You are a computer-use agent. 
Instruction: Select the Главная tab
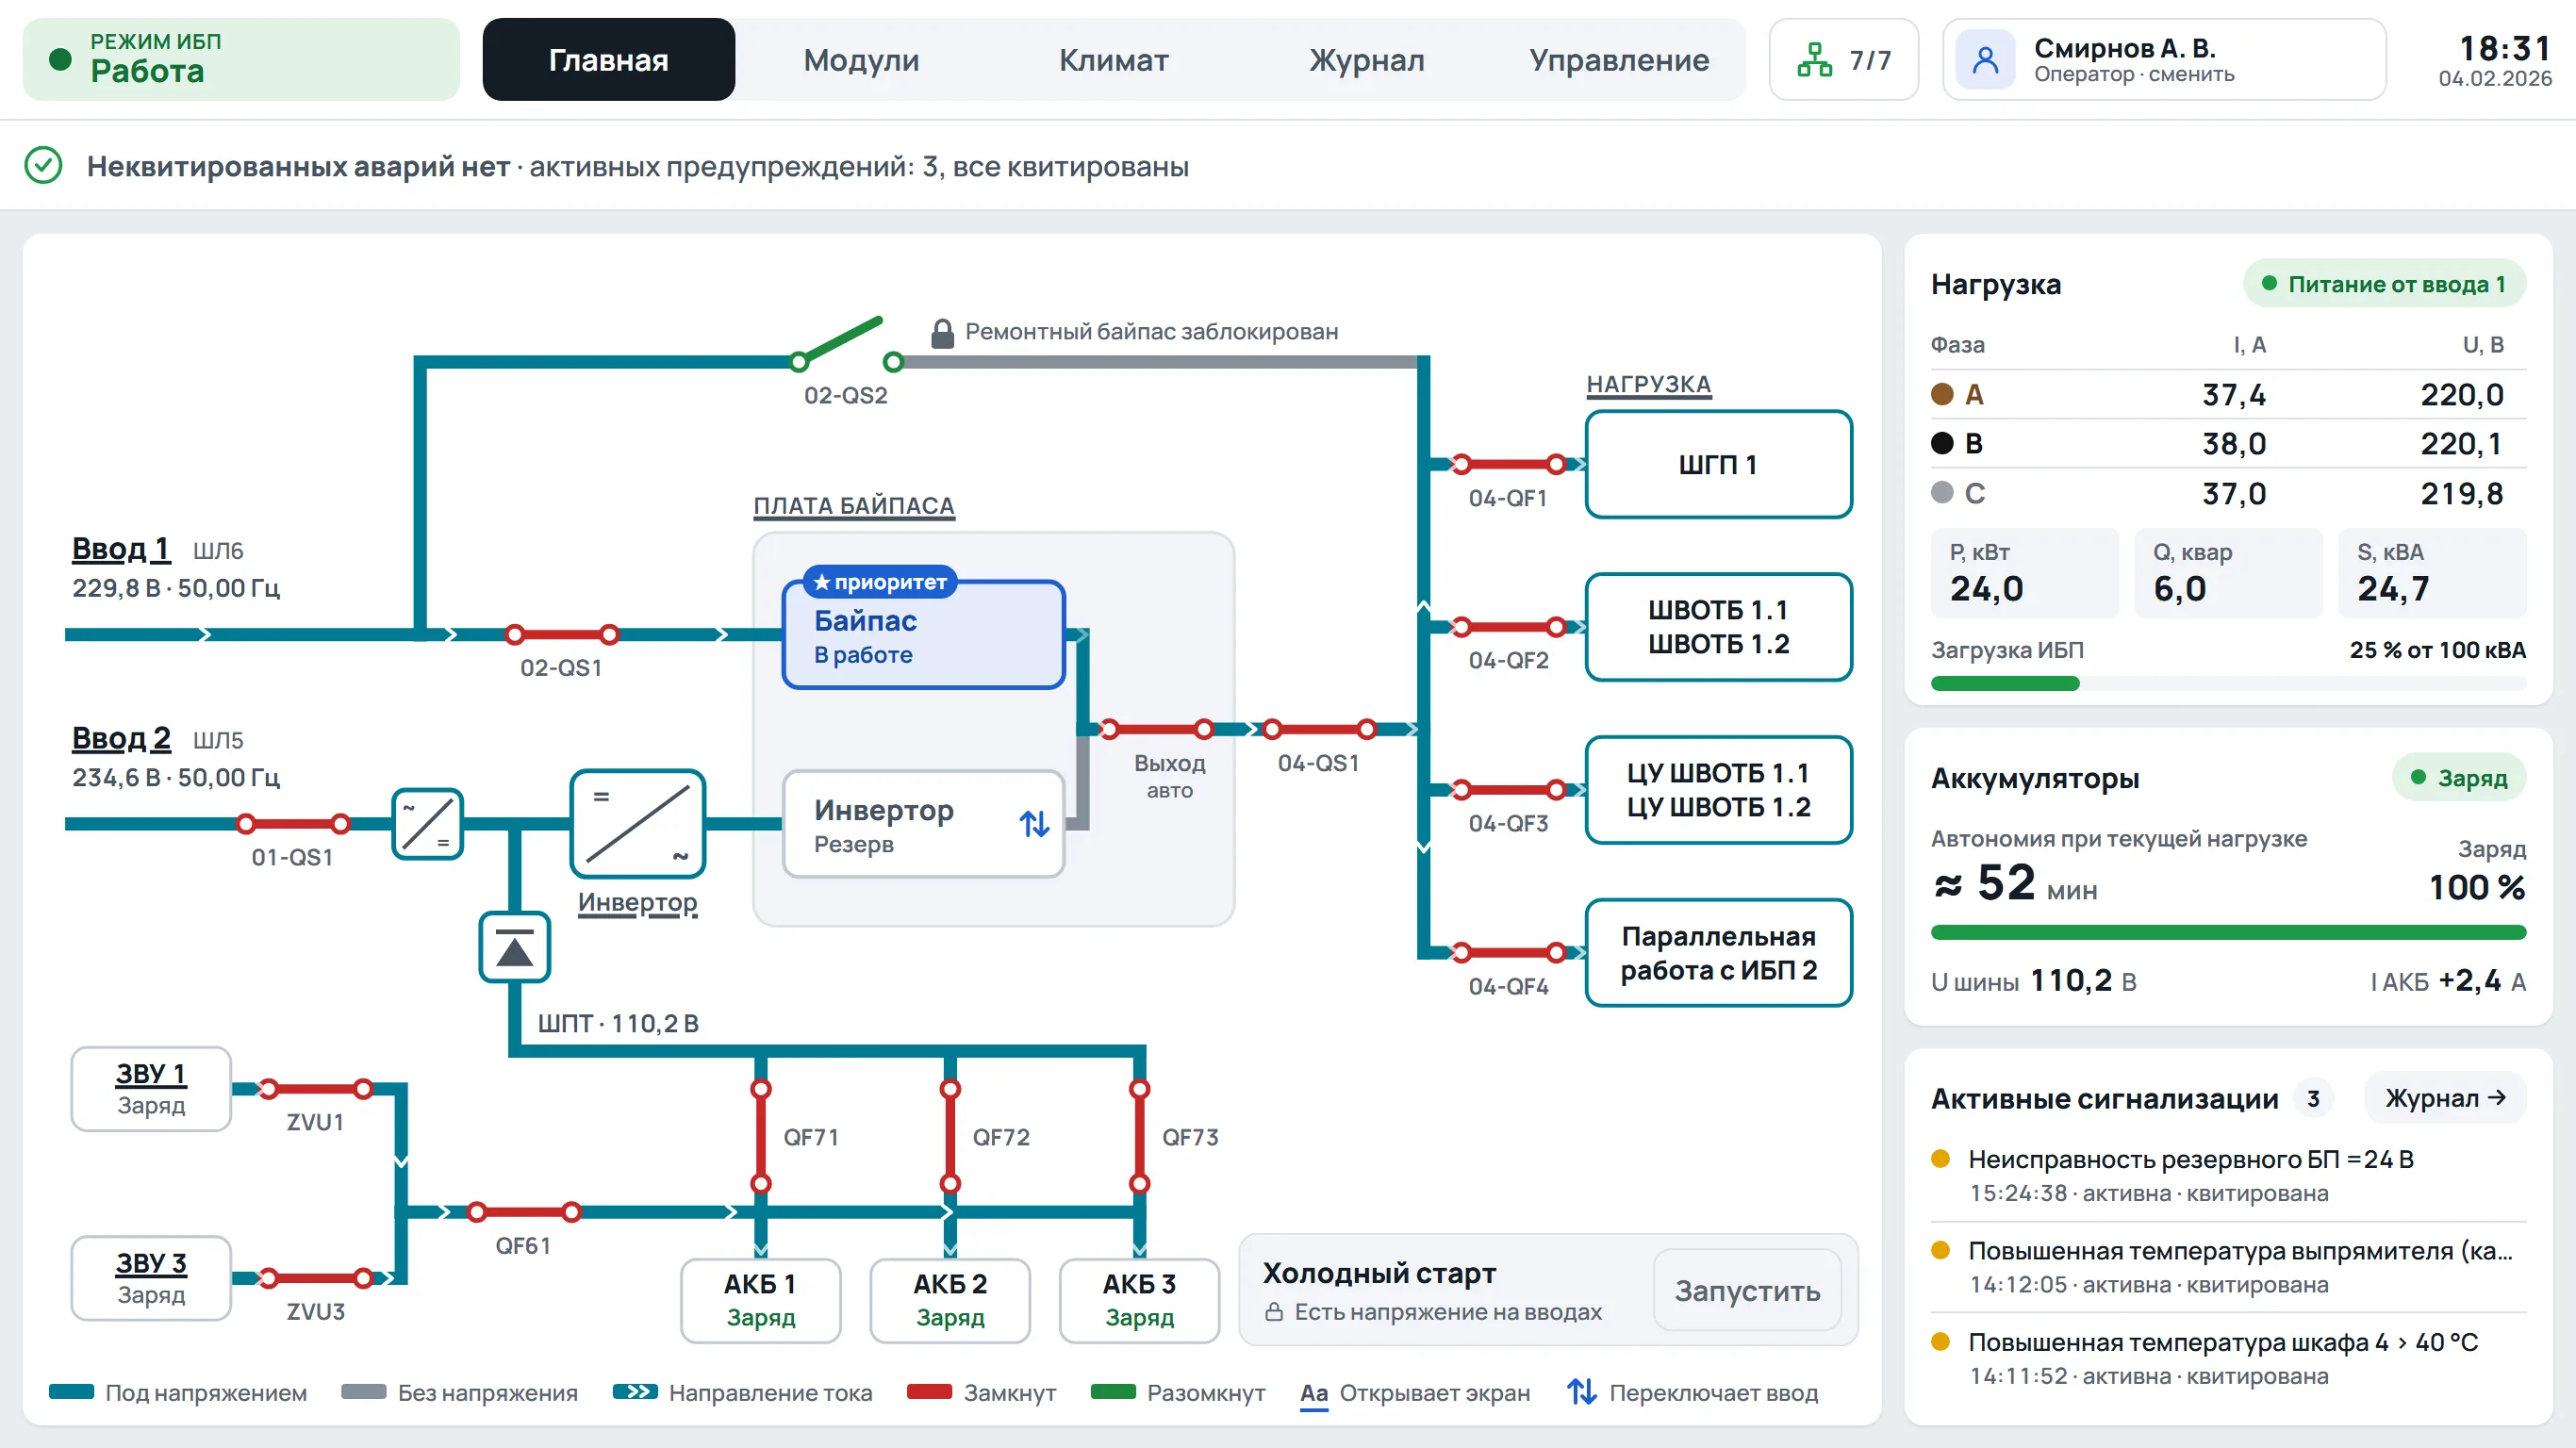point(609,60)
